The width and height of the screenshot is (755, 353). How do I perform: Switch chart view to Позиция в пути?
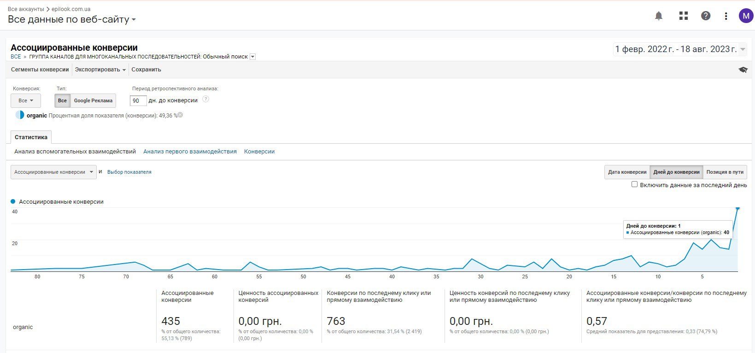[725, 172]
